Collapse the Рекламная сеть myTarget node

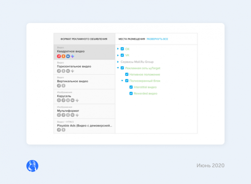point(117,68)
